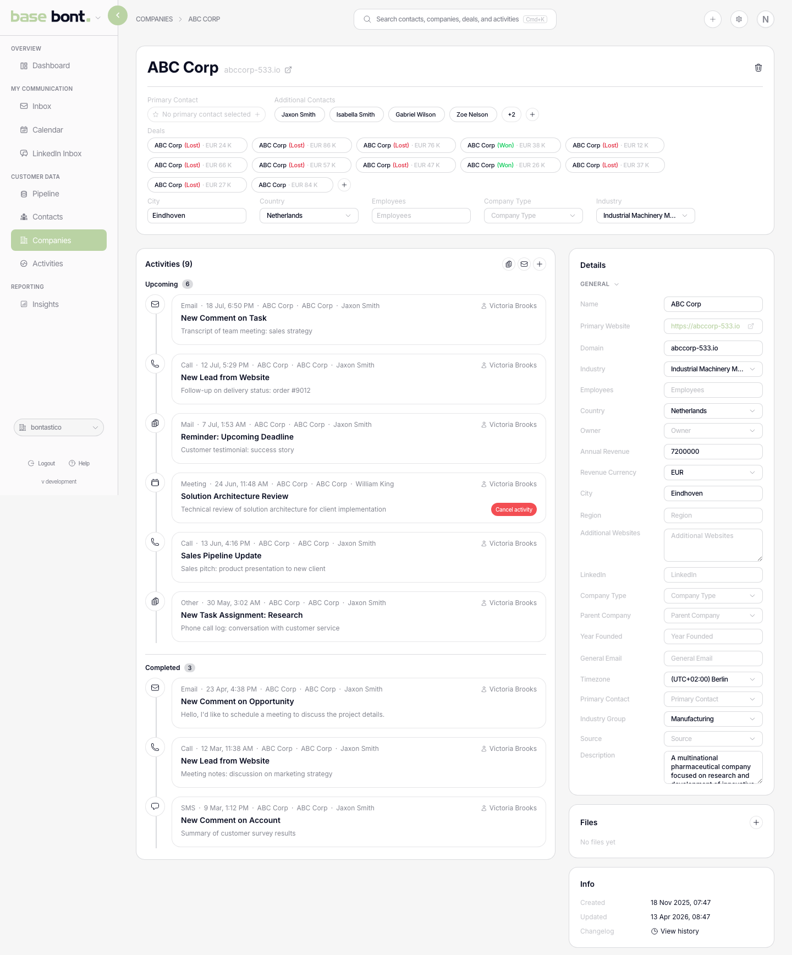Click phone icon of 12 Jul New Lead call
This screenshot has width=792, height=955.
pos(155,364)
